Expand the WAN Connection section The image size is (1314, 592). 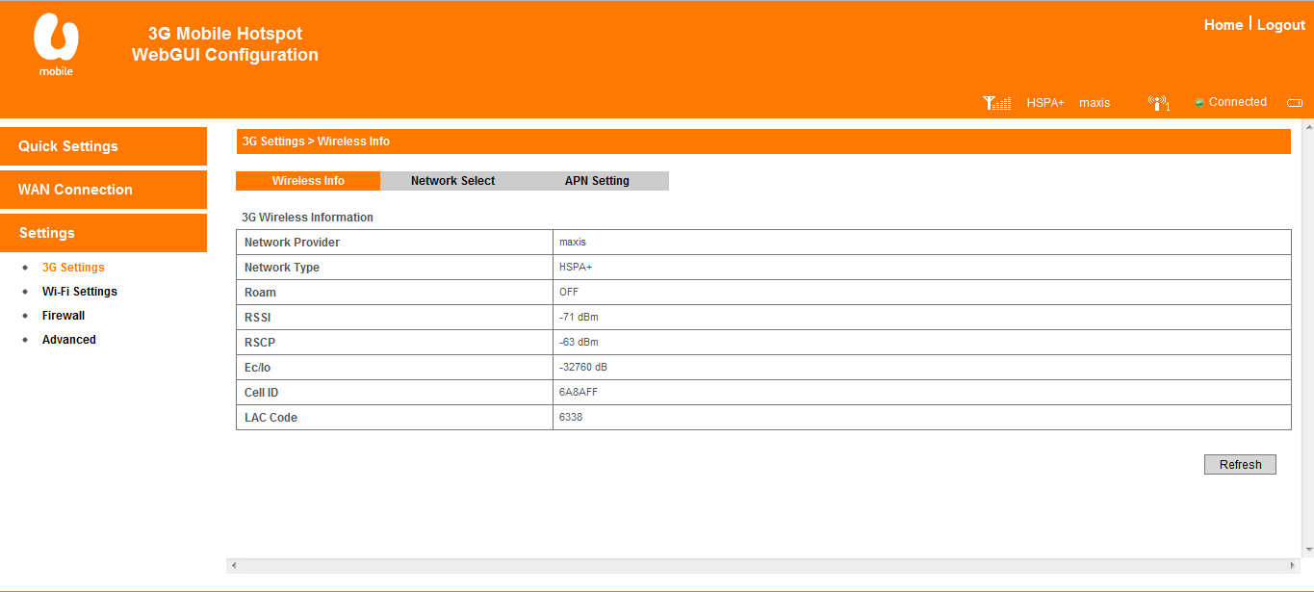[104, 190]
